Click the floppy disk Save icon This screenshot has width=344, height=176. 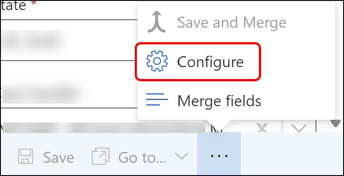(x=25, y=157)
